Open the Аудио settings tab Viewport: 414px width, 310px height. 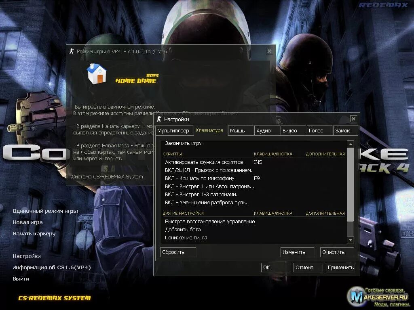pyautogui.click(x=267, y=131)
